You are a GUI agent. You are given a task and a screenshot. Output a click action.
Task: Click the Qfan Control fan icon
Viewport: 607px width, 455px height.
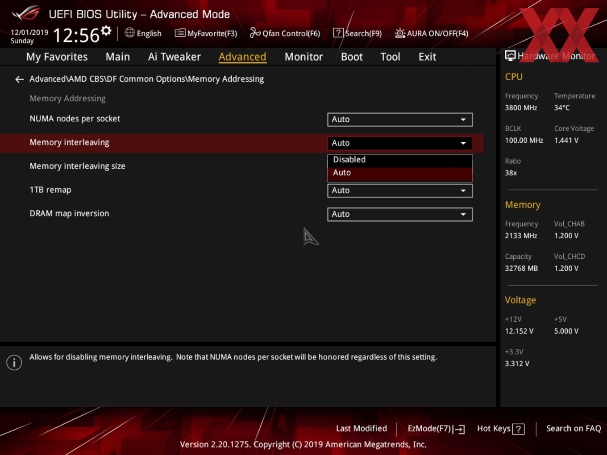(x=255, y=33)
